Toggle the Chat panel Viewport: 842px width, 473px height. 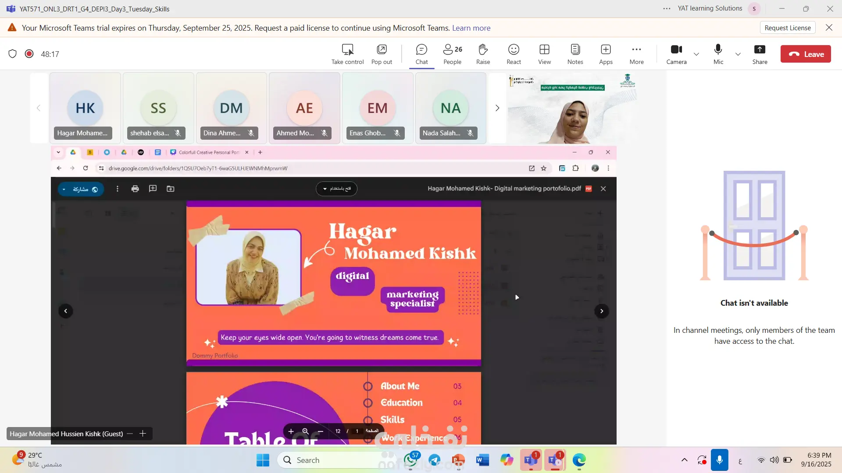421,54
